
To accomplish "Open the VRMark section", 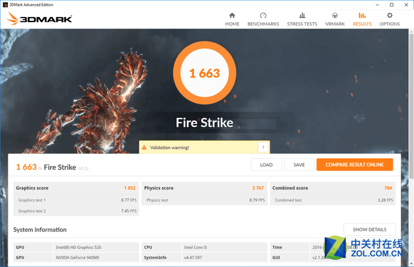I will [x=335, y=19].
